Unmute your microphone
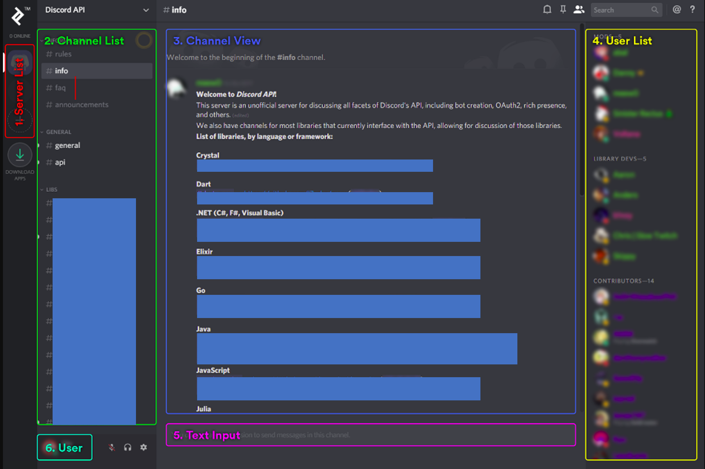Screen dimensions: 705x469 coord(112,447)
